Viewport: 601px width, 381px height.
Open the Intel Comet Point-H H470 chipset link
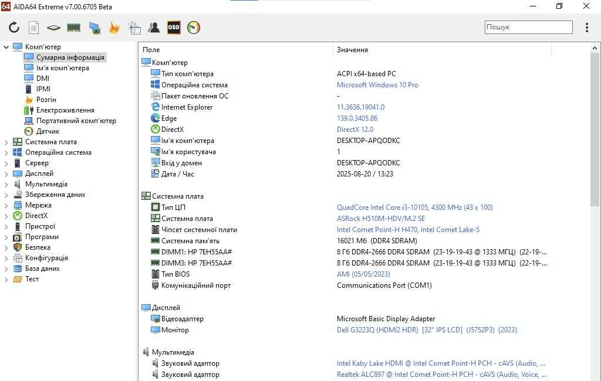[x=408, y=230]
